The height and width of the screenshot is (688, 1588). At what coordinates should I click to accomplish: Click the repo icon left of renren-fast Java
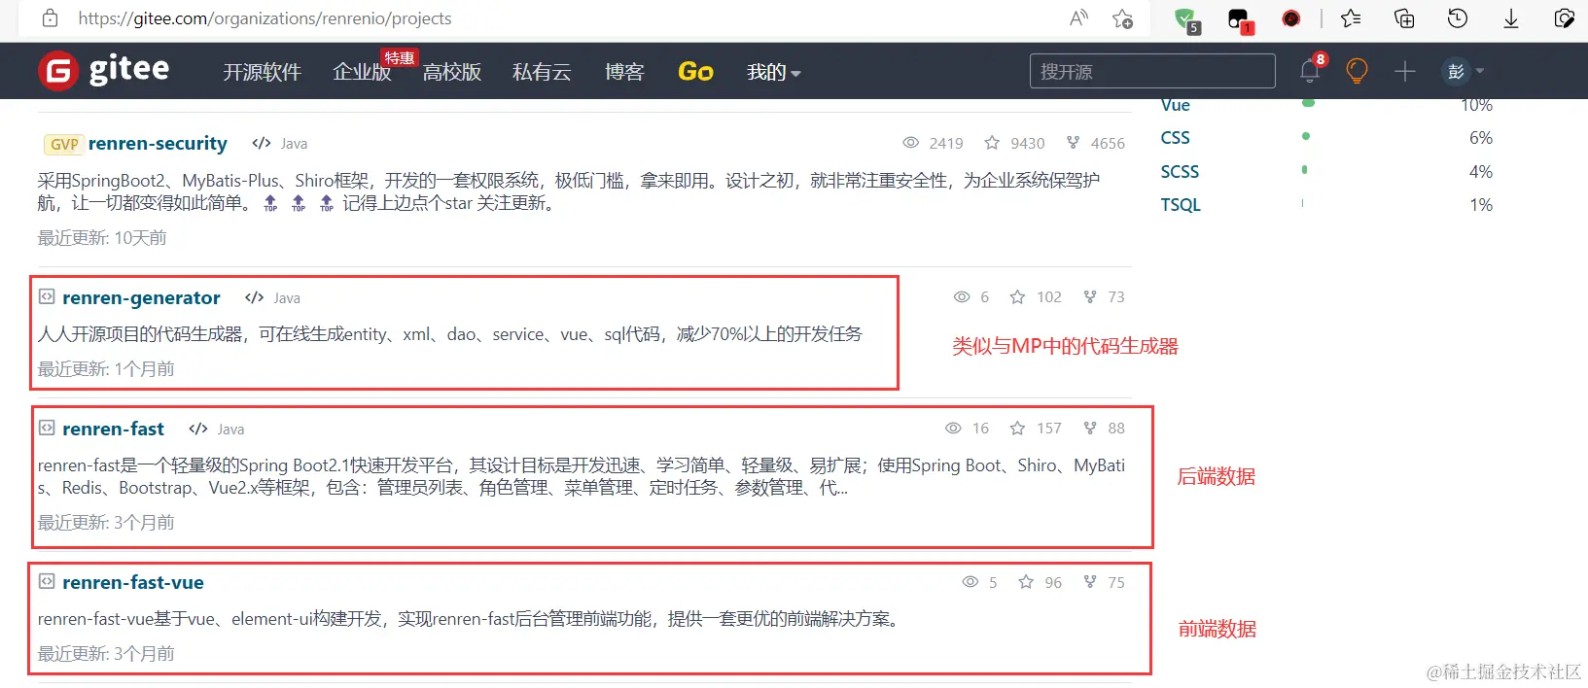coord(47,428)
